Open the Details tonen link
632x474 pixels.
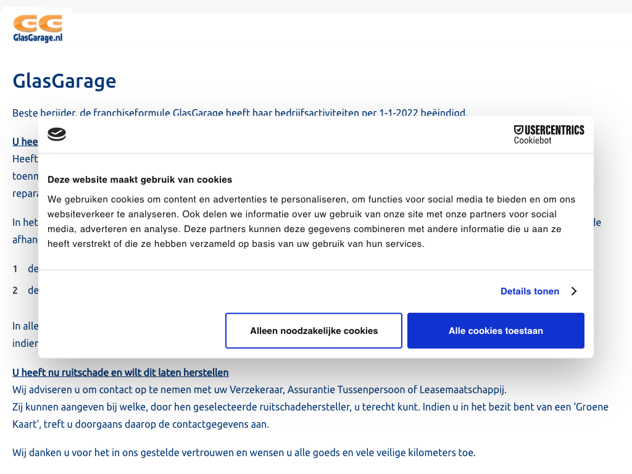point(530,291)
